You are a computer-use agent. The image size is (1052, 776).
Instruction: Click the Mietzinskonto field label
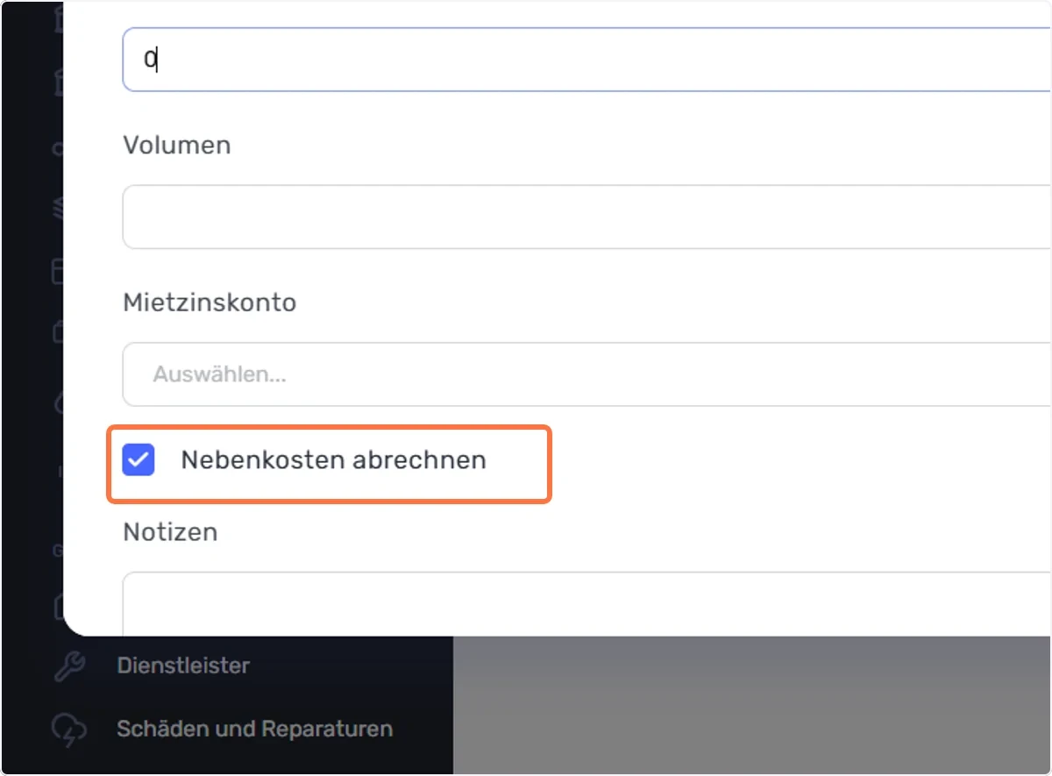coord(210,303)
